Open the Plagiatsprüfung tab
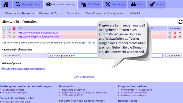Image resolution: width=183 pixels, height=103 pixels. pos(28,4)
